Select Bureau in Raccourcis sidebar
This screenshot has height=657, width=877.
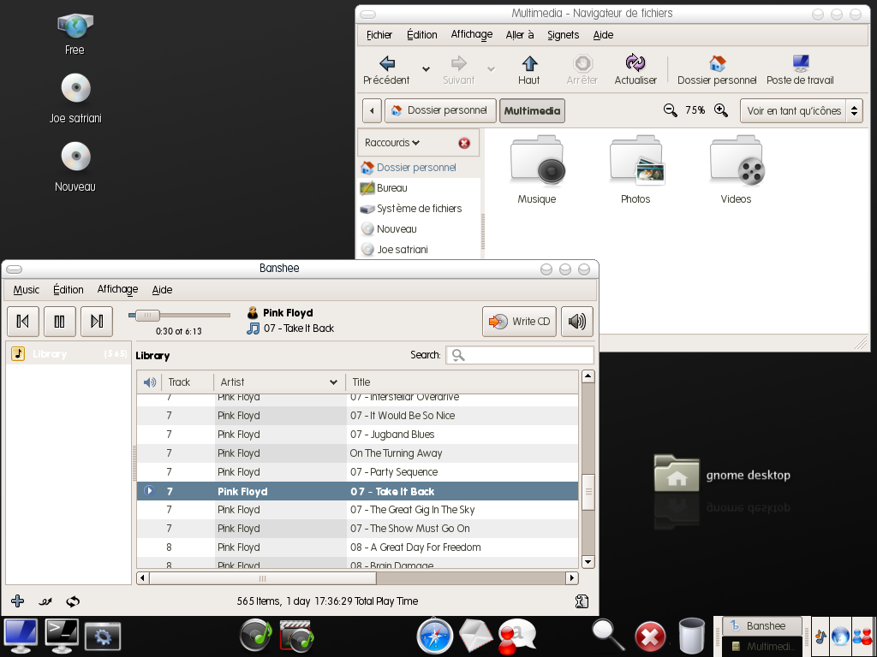[419, 188]
